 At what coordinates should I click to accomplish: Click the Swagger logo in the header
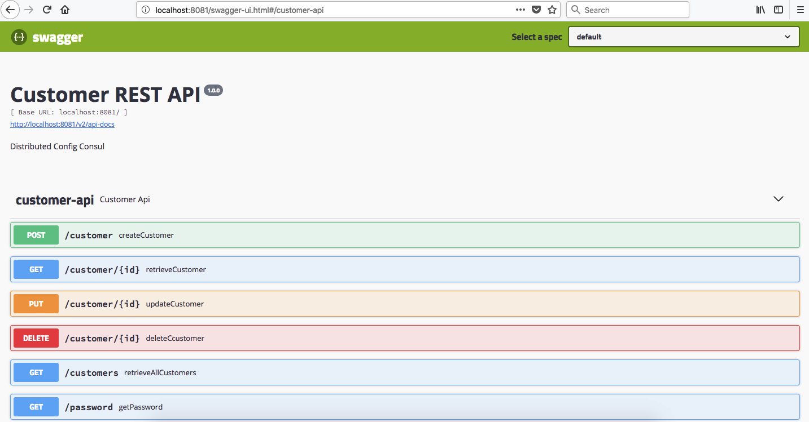pyautogui.click(x=47, y=37)
